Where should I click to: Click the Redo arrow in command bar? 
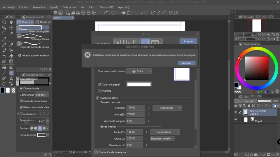(x=106, y=13)
